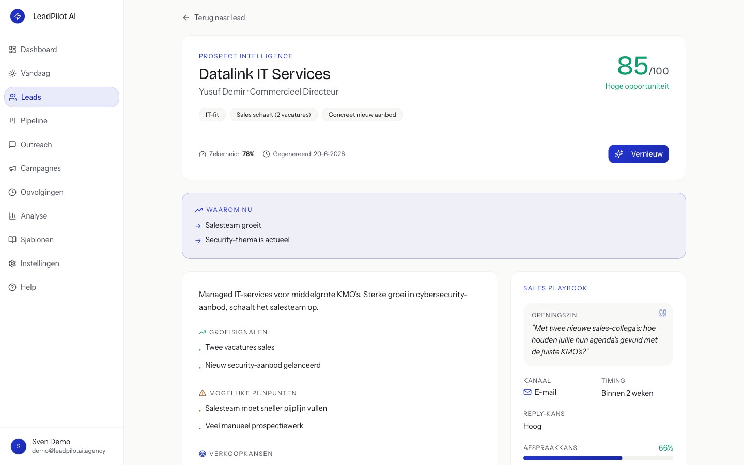Click the back arrow icon
744x465 pixels.
(x=186, y=18)
